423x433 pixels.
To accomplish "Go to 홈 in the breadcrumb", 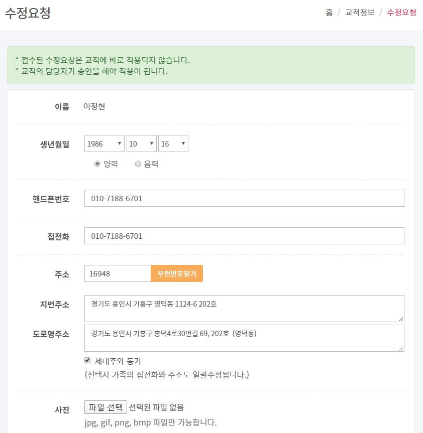I will coord(329,13).
